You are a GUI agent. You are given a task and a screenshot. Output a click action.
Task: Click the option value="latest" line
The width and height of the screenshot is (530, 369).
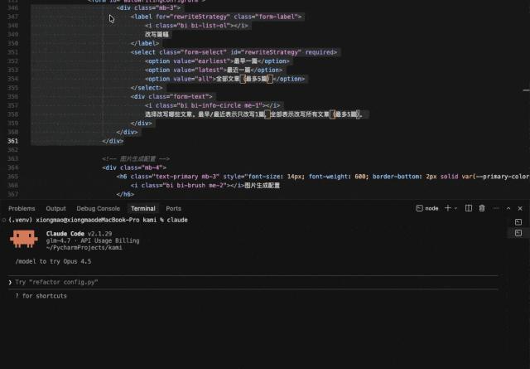pos(214,70)
